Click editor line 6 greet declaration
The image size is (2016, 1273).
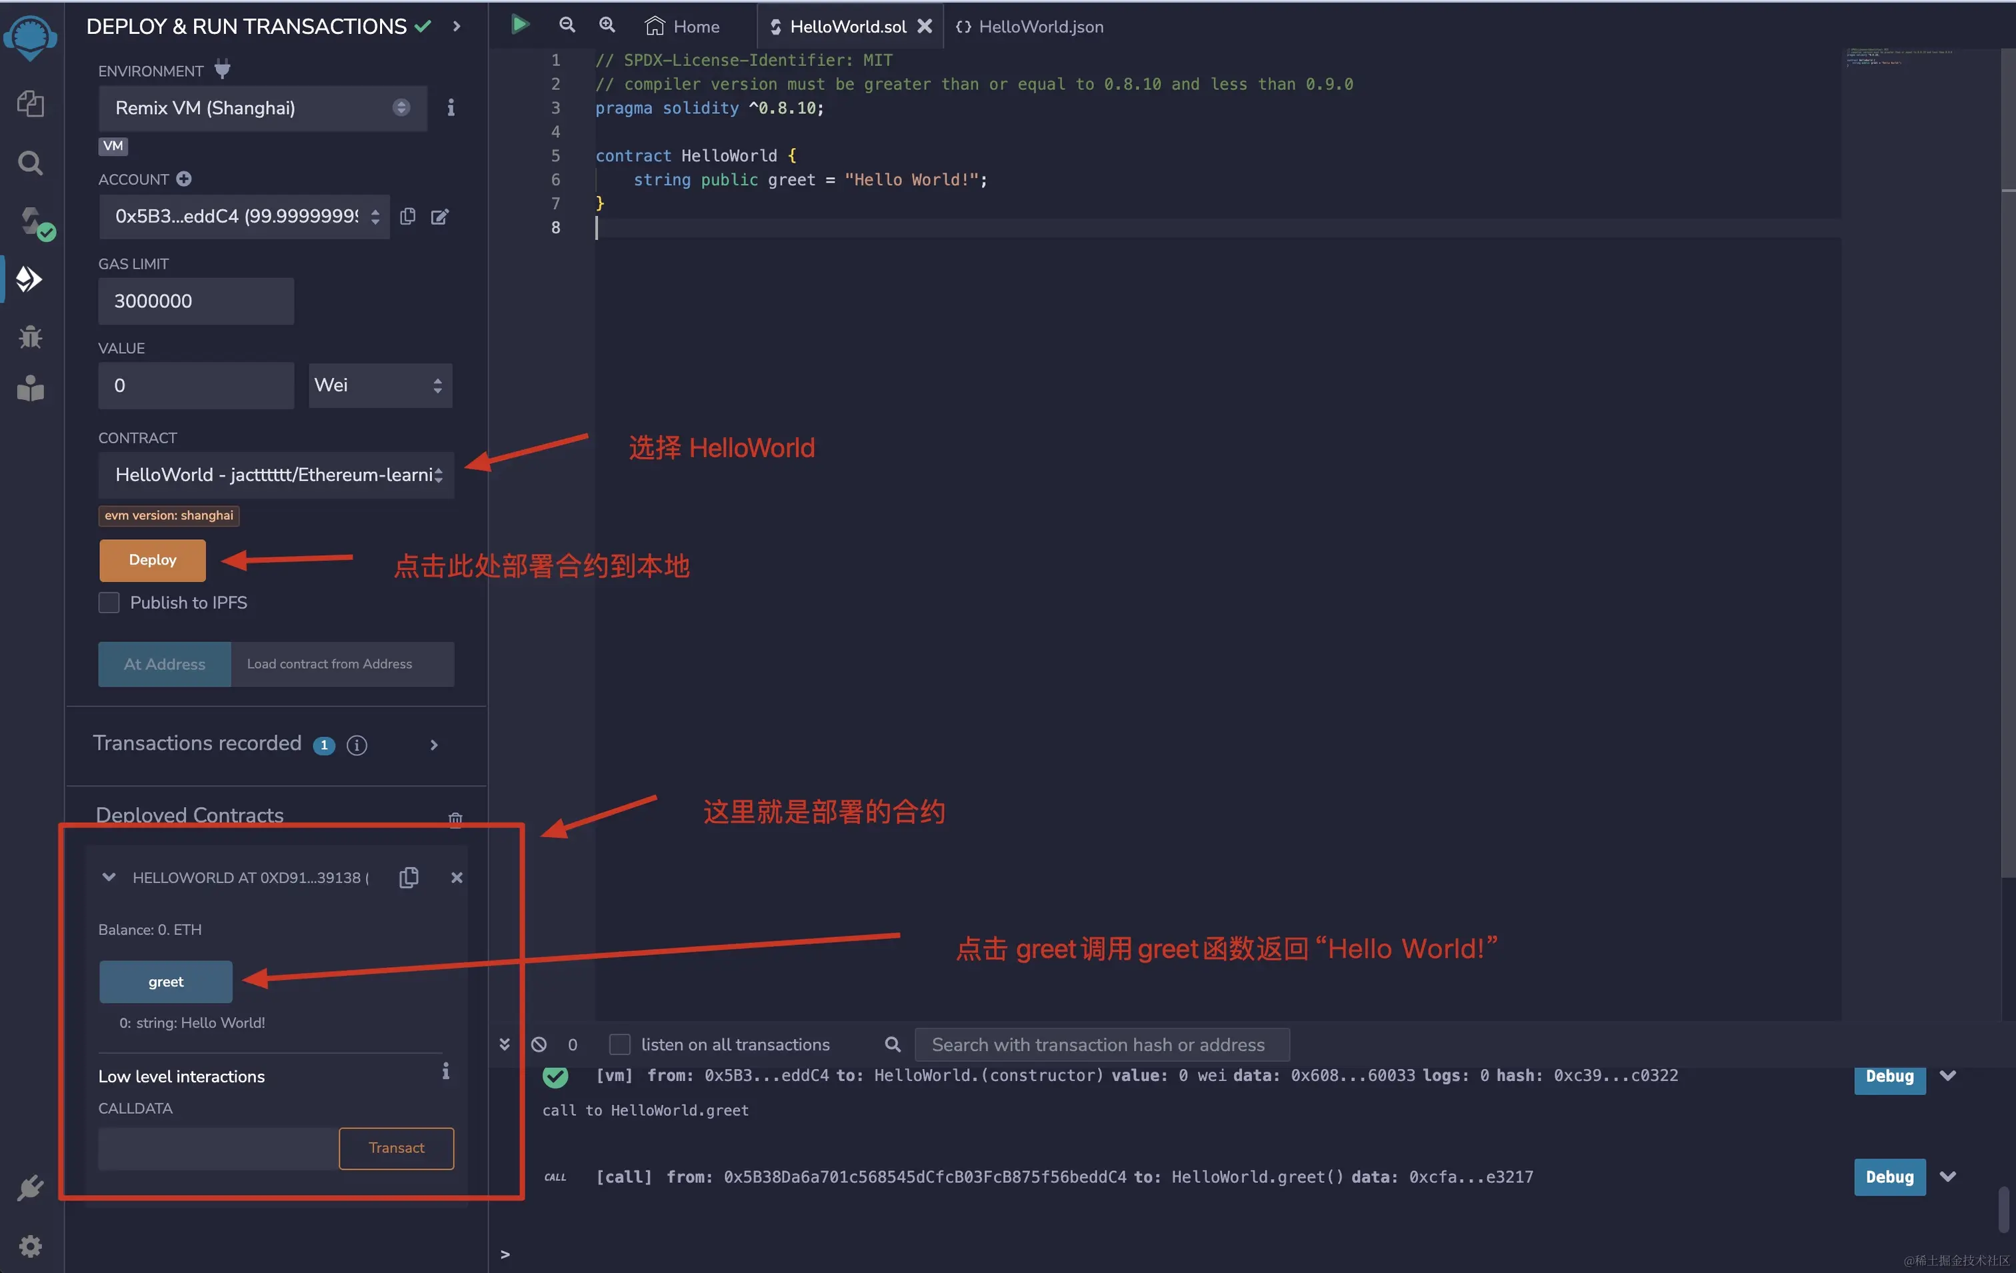tap(811, 179)
